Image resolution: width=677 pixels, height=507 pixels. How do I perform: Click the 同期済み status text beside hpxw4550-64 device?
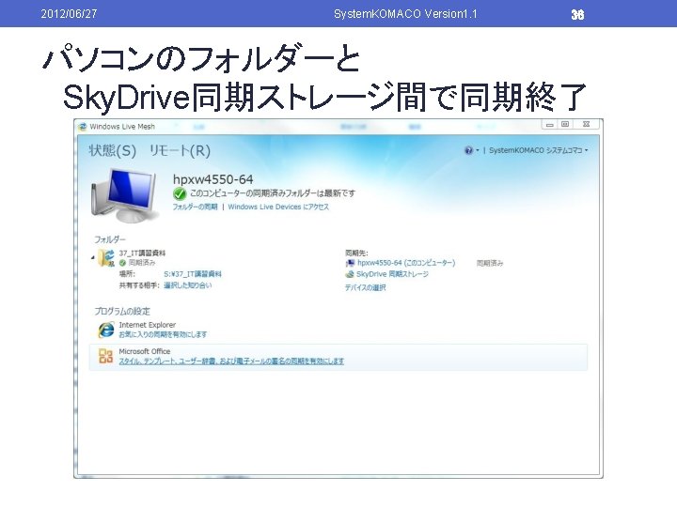(x=490, y=263)
